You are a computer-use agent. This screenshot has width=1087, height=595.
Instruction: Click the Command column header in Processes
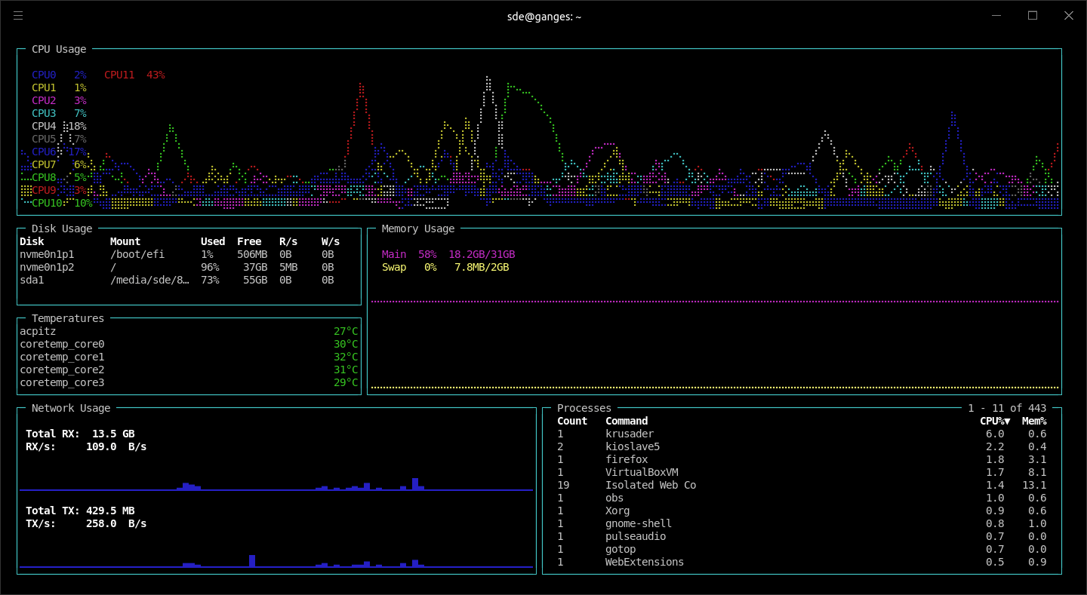[627, 421]
